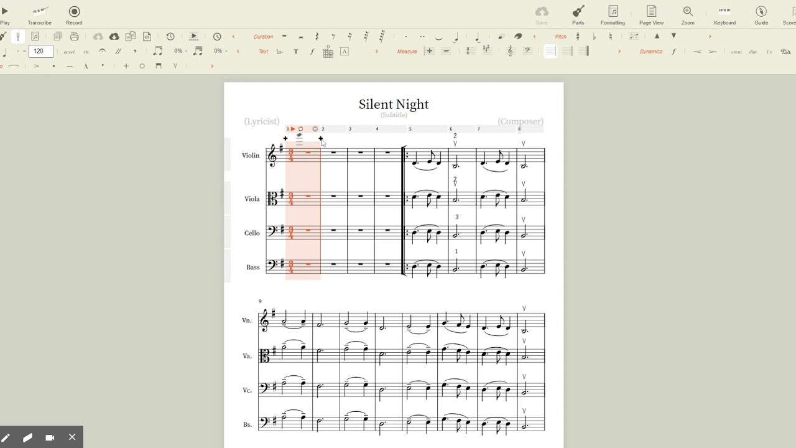Open the Transcribe tool
This screenshot has width=796, height=448.
click(40, 16)
